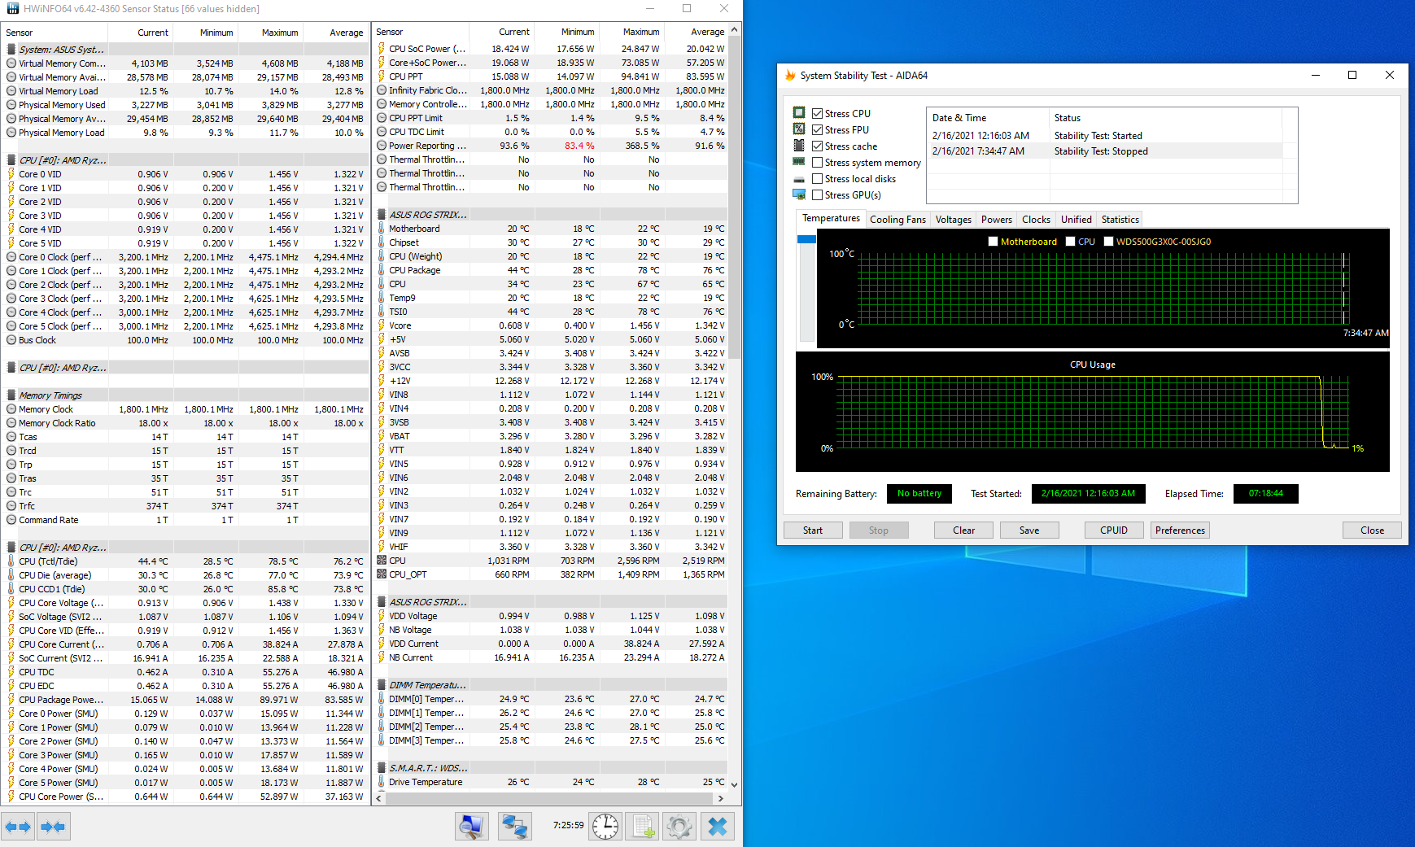
Task: Click the Start button in AIDA64
Action: coord(813,530)
